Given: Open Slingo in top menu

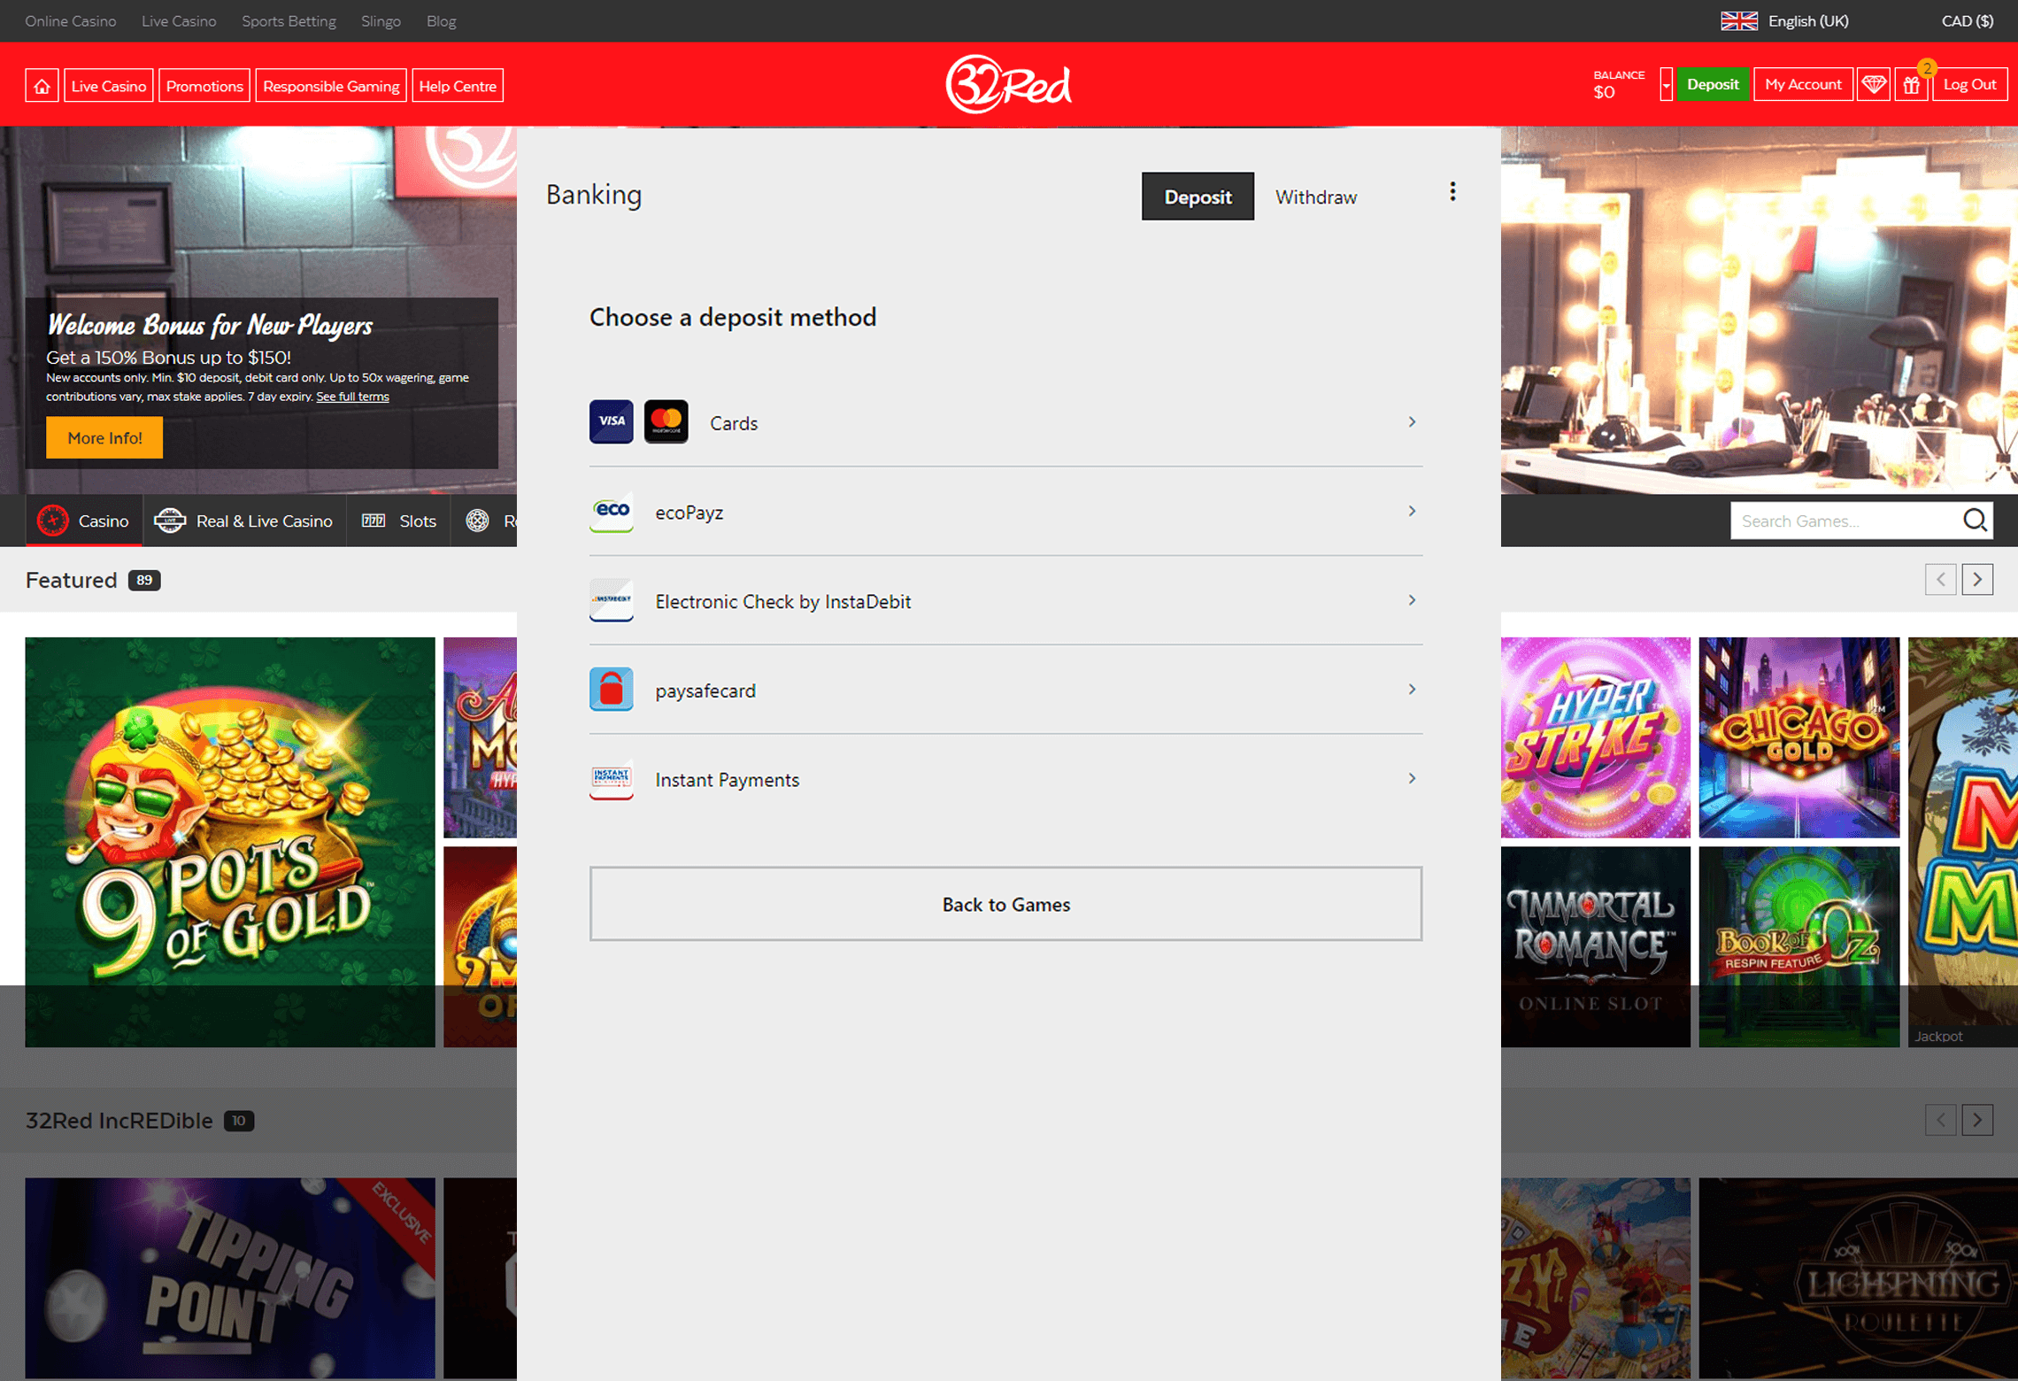Looking at the screenshot, I should click(x=381, y=21).
